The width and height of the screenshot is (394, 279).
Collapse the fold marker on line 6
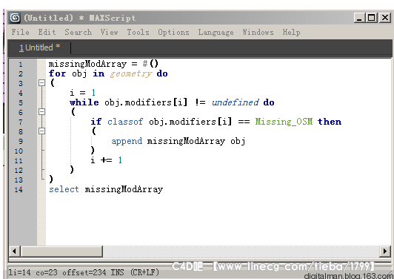42,111
